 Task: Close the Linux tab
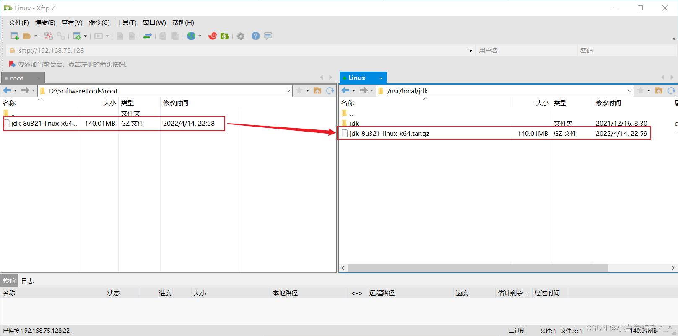click(x=381, y=78)
